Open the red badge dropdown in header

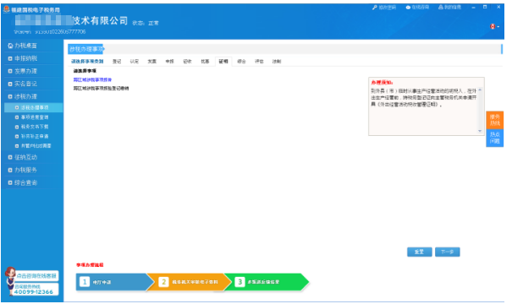pyautogui.click(x=494, y=26)
